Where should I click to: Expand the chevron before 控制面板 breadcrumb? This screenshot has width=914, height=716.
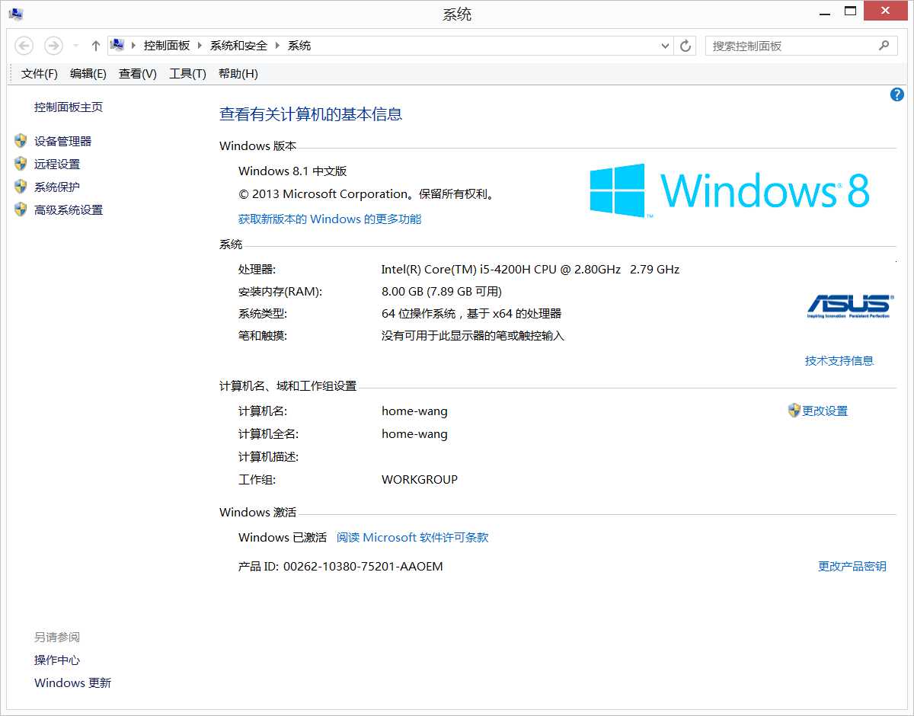point(134,46)
